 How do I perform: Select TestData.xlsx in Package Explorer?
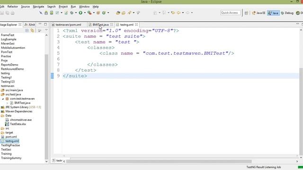point(18,124)
